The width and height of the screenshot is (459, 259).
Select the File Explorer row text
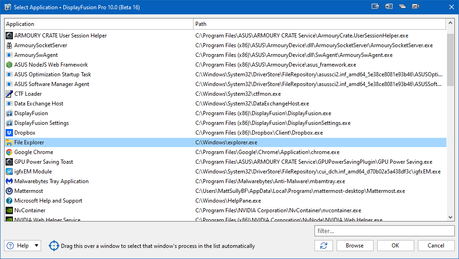pyautogui.click(x=29, y=142)
